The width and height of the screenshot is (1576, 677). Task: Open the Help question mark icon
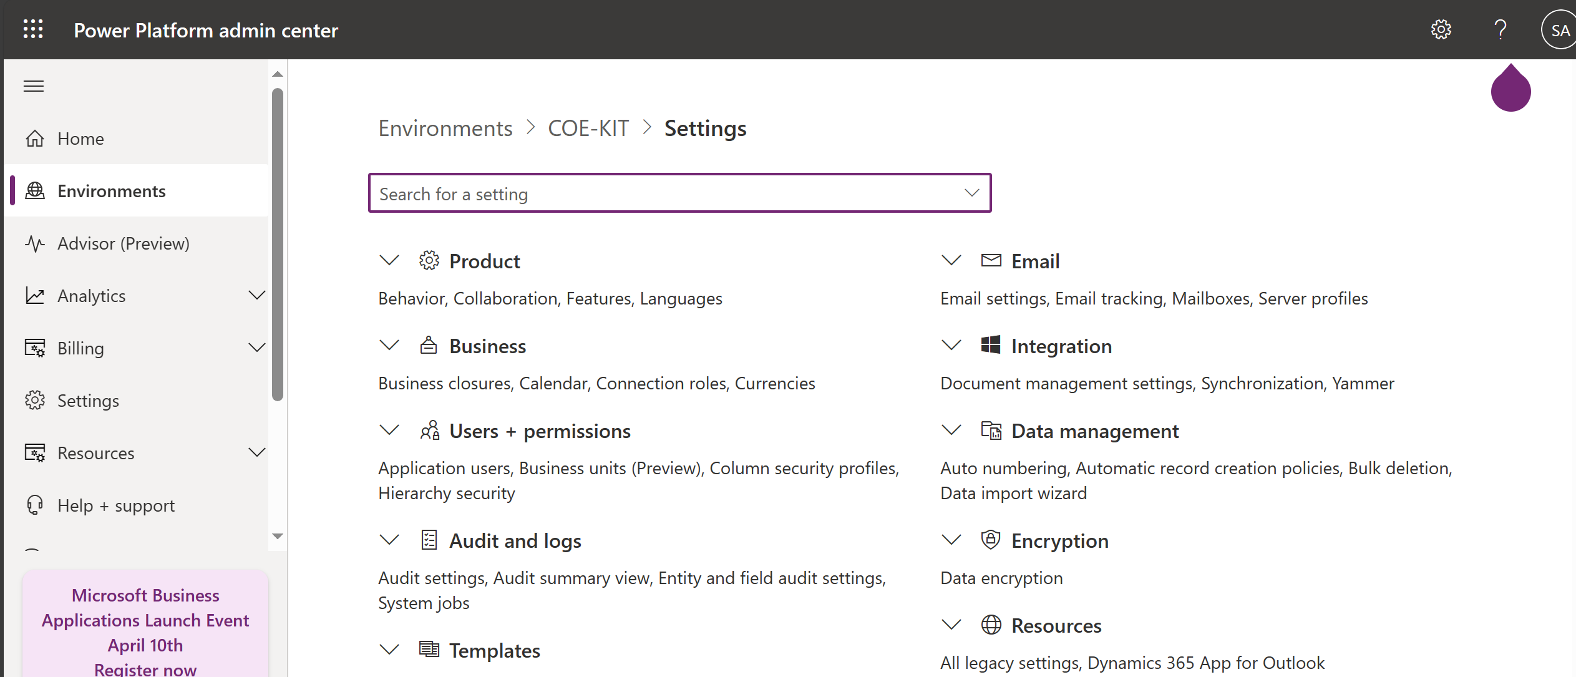(x=1501, y=29)
